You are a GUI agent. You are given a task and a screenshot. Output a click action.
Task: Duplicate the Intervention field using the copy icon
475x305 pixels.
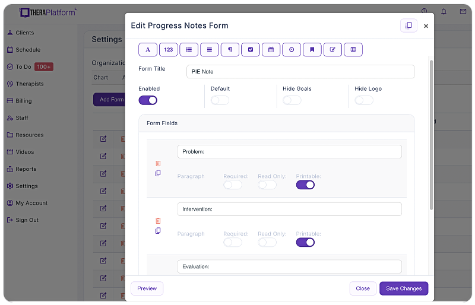click(x=158, y=231)
